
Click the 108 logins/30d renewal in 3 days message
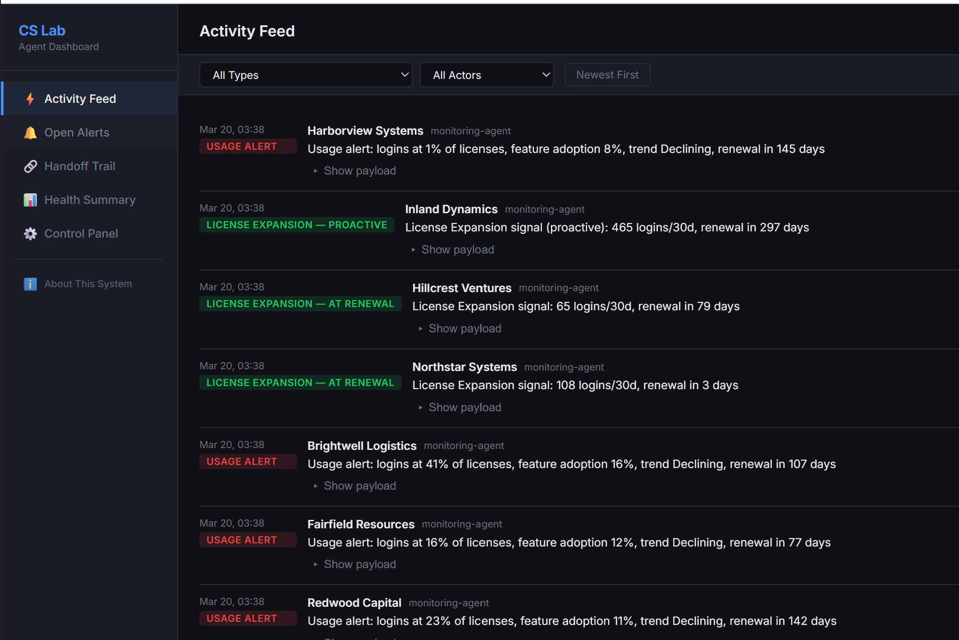pos(575,385)
